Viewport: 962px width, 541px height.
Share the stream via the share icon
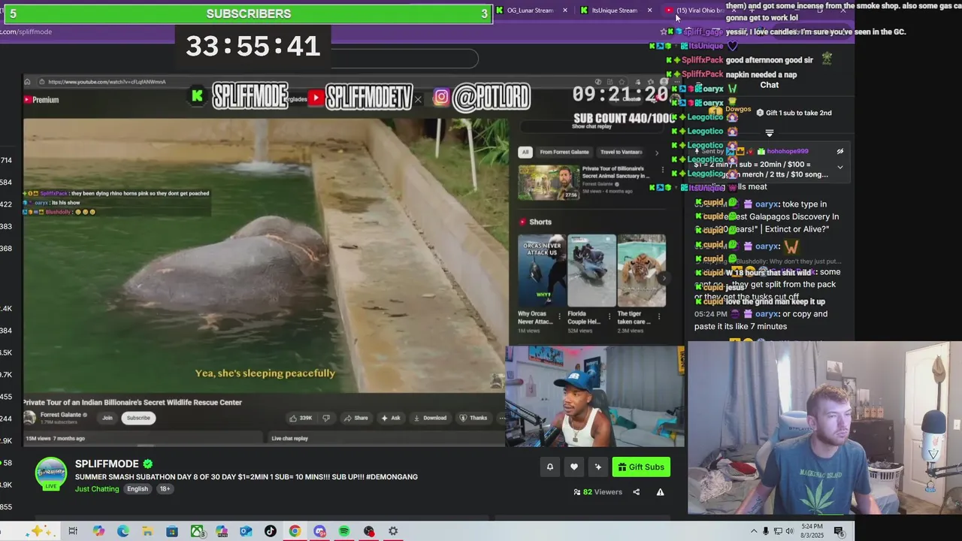[636, 492]
